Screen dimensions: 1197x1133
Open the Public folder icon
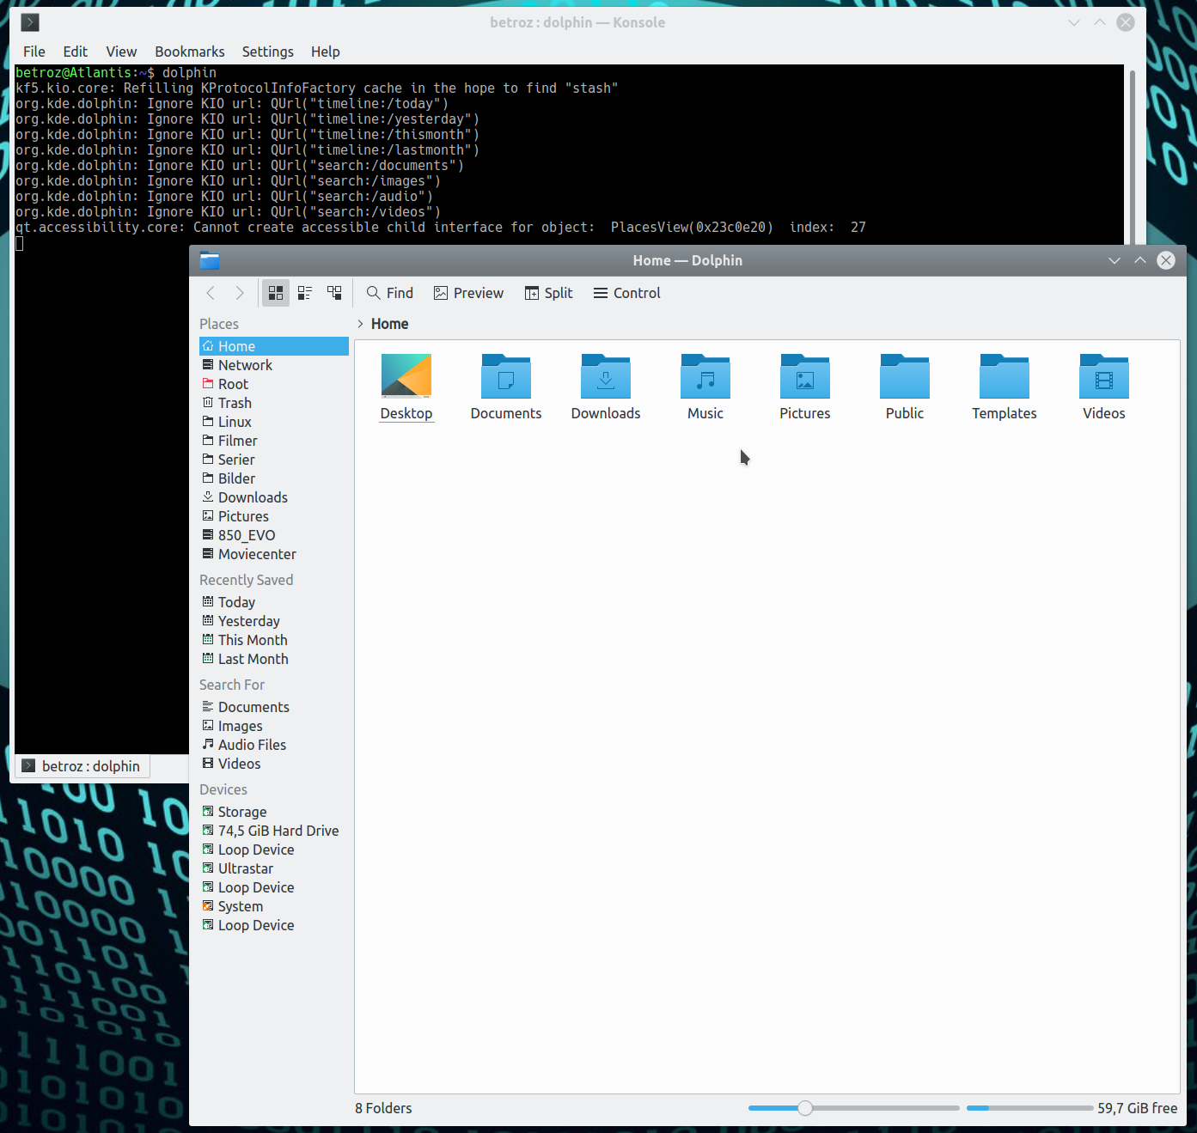point(905,387)
